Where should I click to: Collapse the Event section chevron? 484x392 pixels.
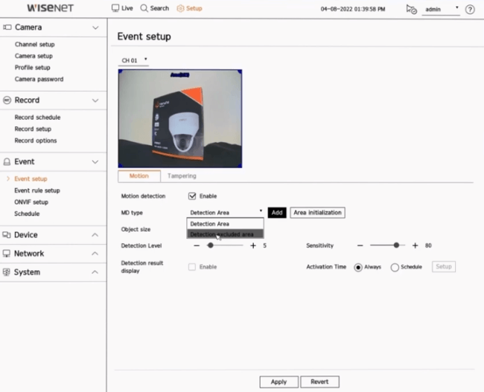point(95,162)
